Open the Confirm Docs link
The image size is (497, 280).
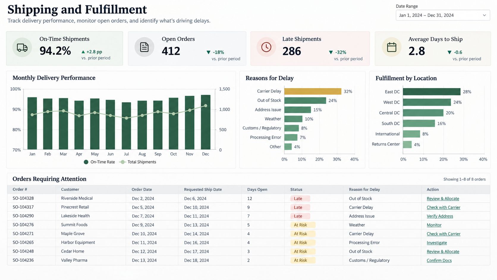(x=439, y=260)
